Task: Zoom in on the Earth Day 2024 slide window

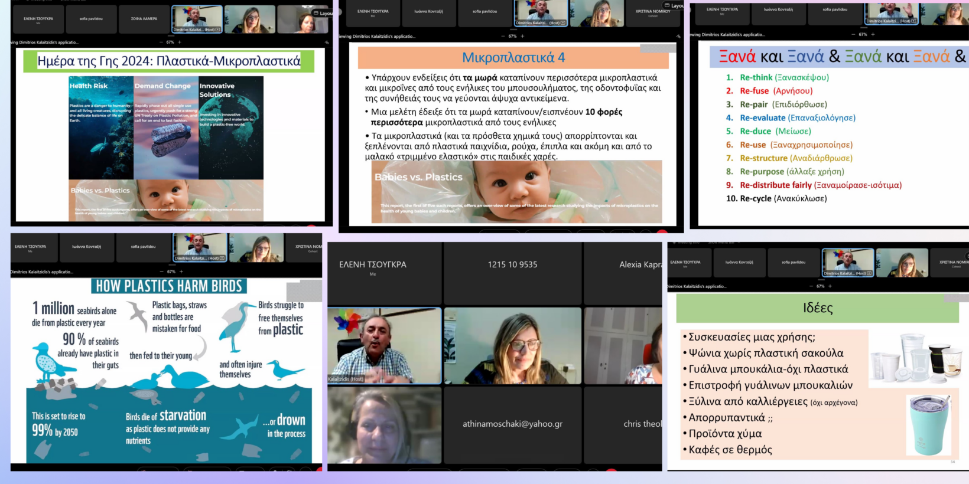Action: [x=180, y=42]
